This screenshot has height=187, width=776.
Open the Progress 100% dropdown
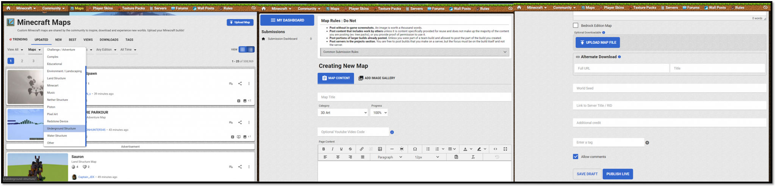click(x=379, y=113)
